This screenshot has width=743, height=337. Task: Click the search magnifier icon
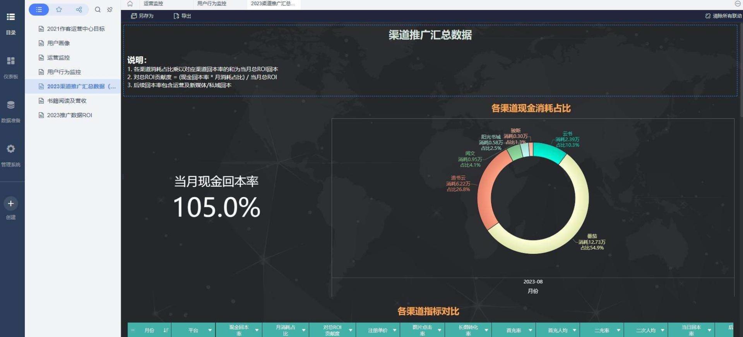98,10
